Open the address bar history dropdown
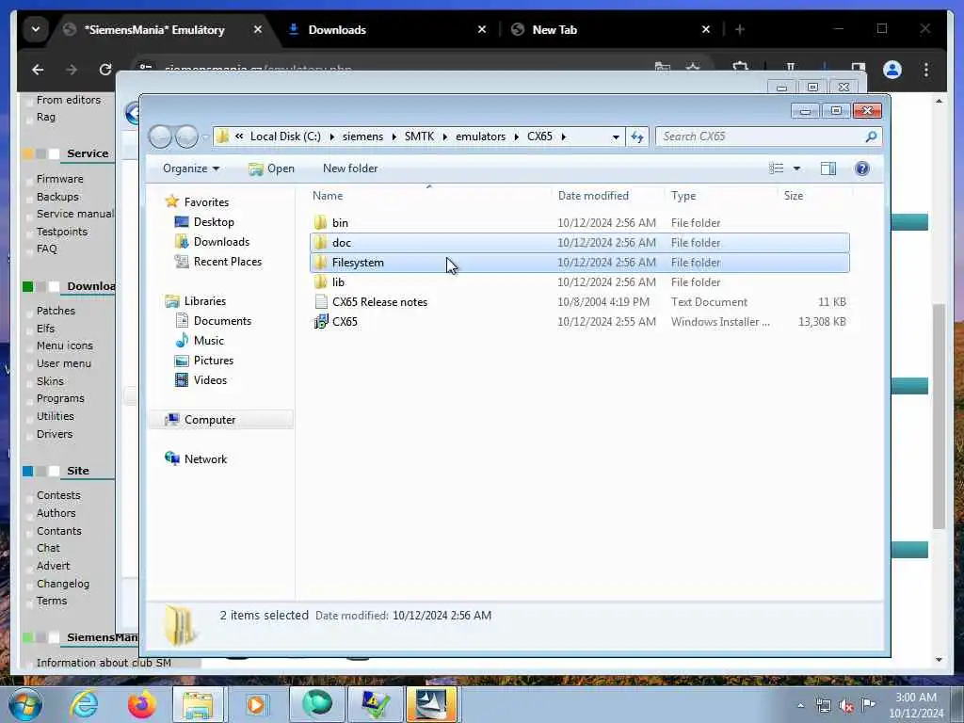 (x=616, y=137)
